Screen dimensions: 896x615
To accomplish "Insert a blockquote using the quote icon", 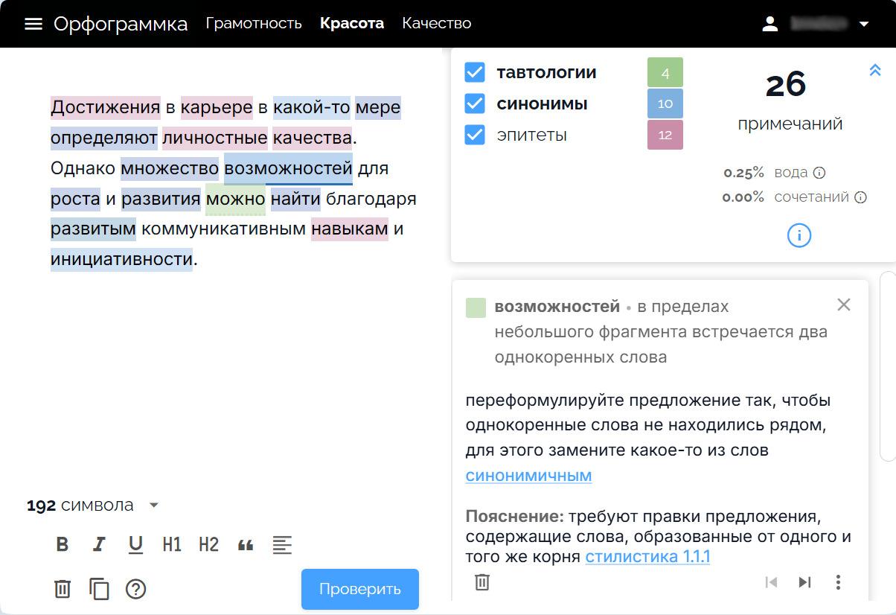I will click(246, 544).
